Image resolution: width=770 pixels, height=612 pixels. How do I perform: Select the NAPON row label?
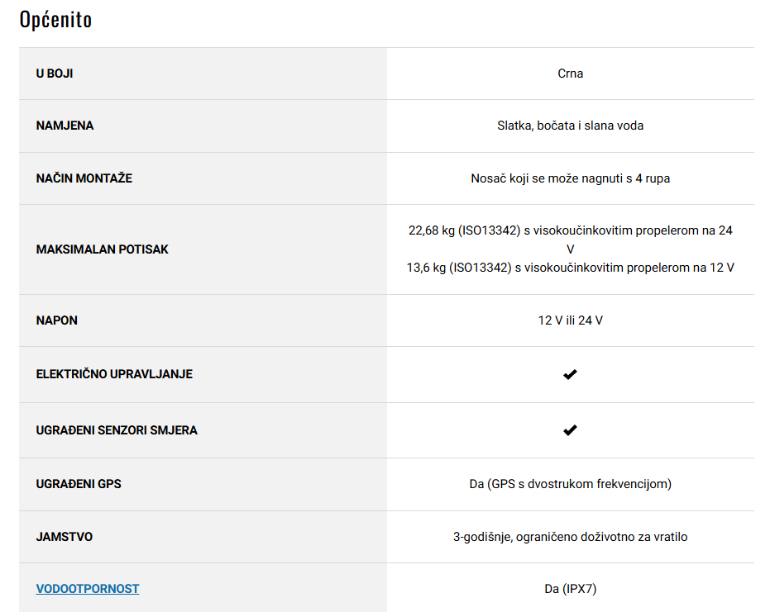coord(56,320)
